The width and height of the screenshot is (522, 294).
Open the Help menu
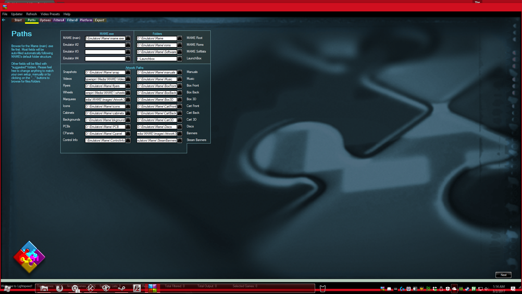(x=67, y=14)
